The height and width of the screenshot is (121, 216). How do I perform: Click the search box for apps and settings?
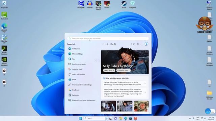tap(108, 38)
